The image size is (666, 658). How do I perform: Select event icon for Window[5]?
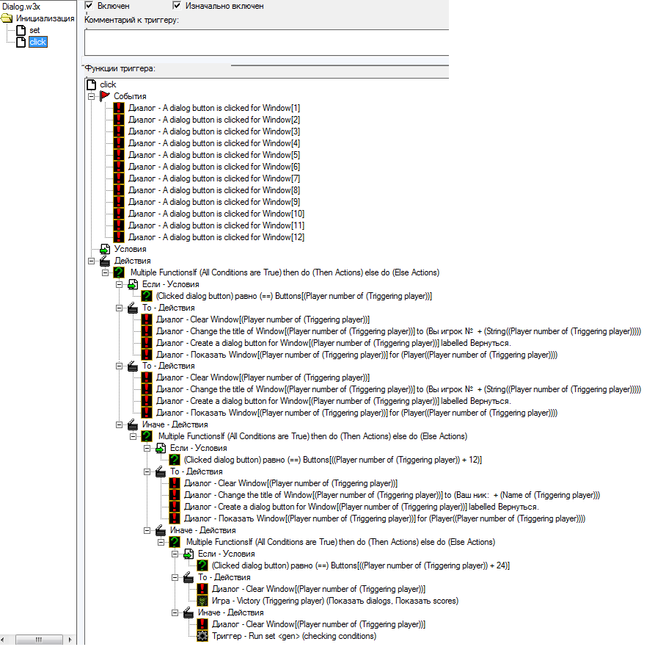click(119, 155)
